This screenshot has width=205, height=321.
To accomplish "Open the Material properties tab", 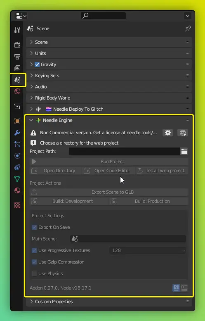I will coord(17,190).
